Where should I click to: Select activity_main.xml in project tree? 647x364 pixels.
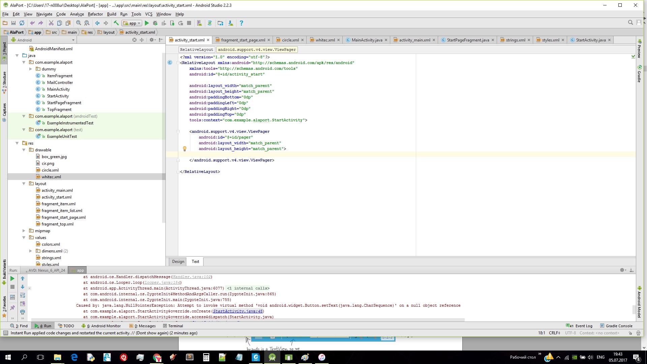click(57, 190)
